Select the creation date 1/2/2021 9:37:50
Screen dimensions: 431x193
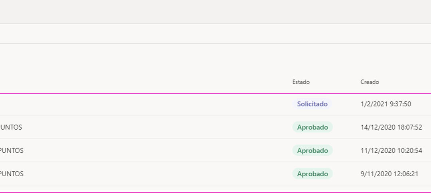pyautogui.click(x=386, y=104)
